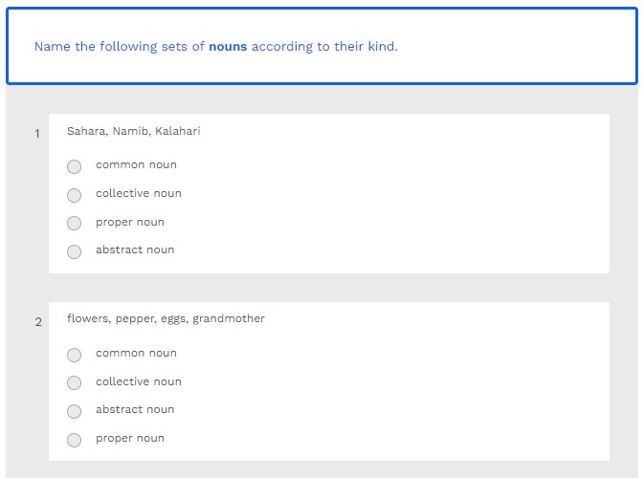Click the question number 2 label
Screen dimensions: 643x478
tap(38, 322)
